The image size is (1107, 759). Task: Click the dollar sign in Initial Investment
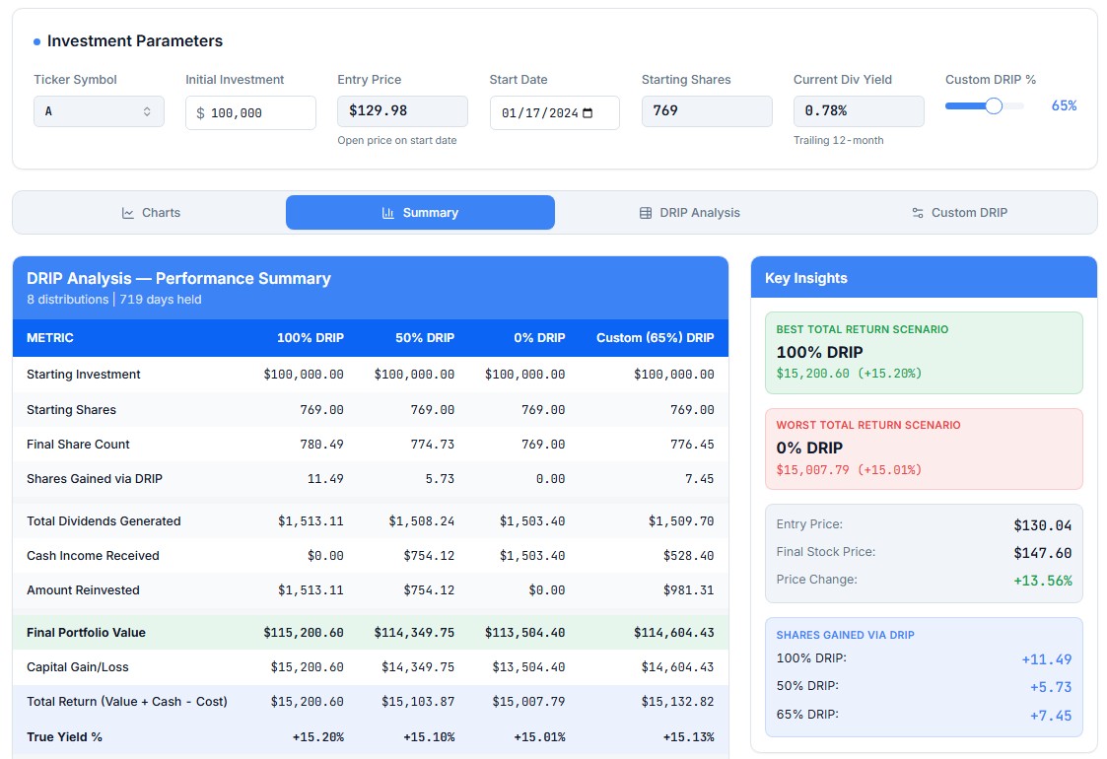[200, 113]
